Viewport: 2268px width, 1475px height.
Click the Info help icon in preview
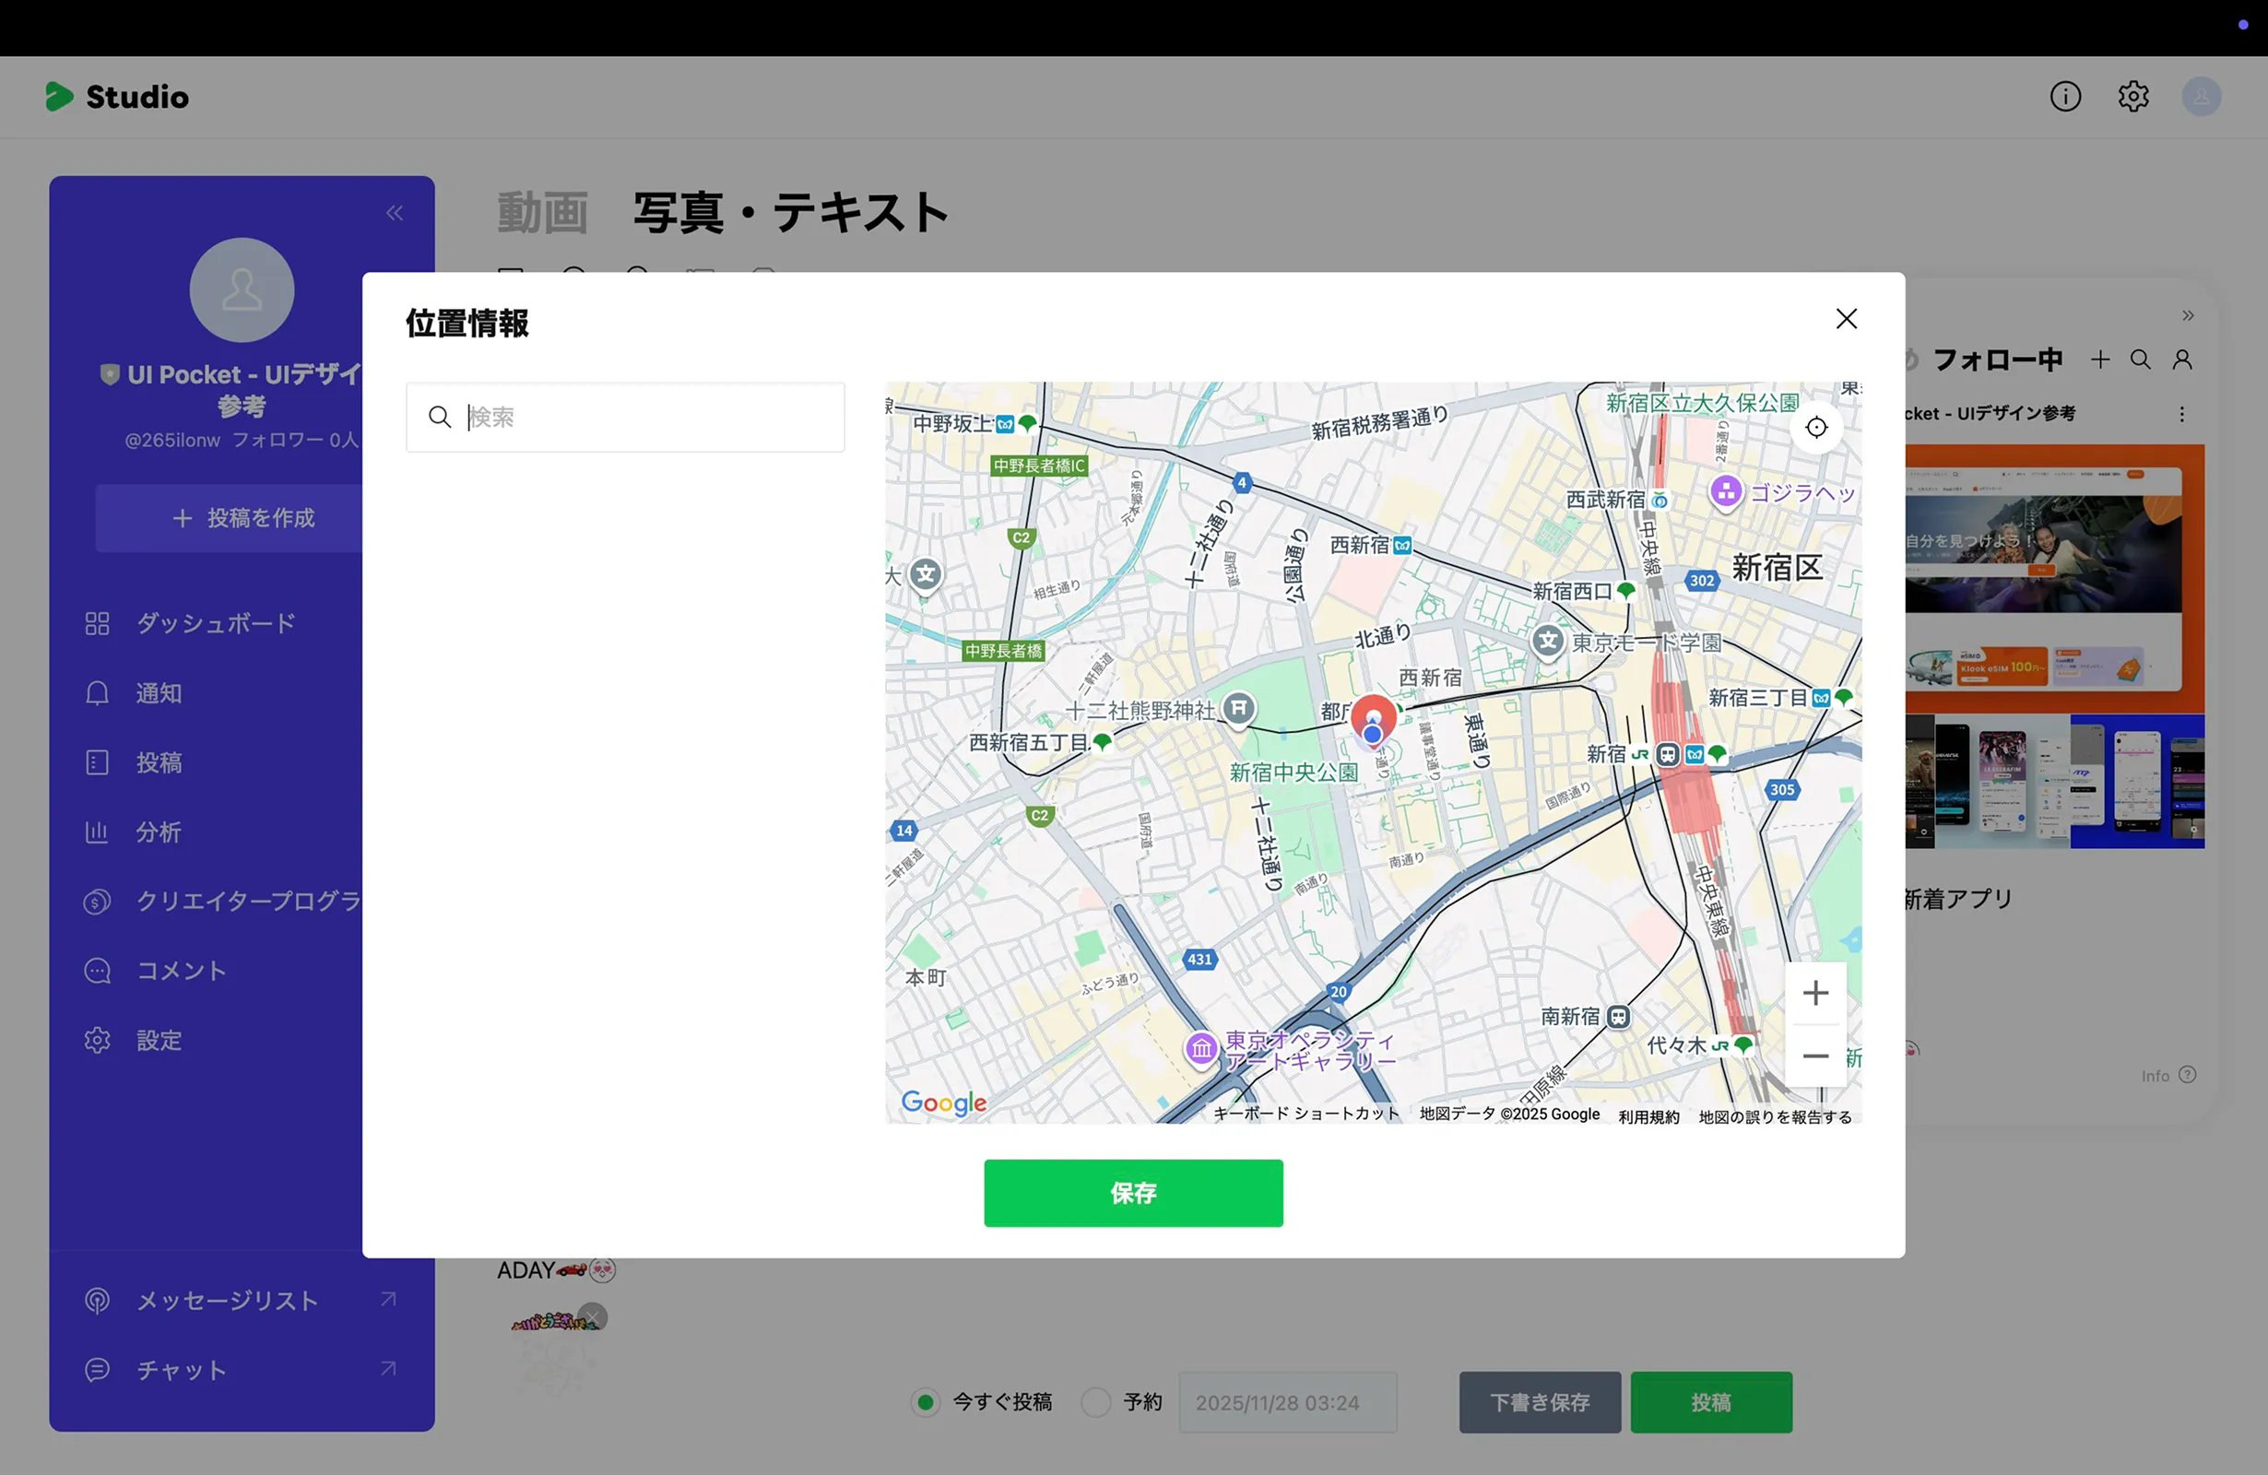click(x=2188, y=1075)
